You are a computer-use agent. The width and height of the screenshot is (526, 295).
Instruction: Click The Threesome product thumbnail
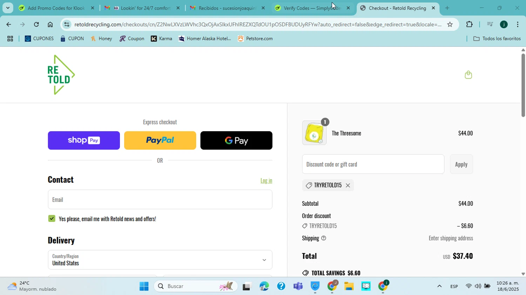(x=314, y=133)
